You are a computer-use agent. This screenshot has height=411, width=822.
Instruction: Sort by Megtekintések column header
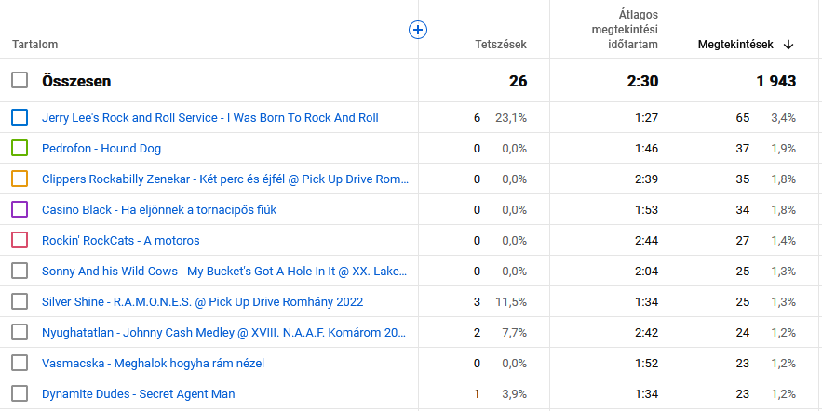735,45
